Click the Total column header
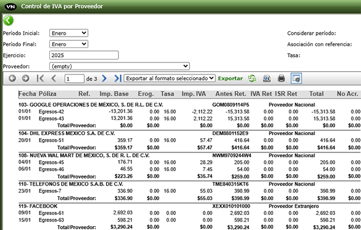The width and height of the screenshot is (361, 230). [316, 94]
